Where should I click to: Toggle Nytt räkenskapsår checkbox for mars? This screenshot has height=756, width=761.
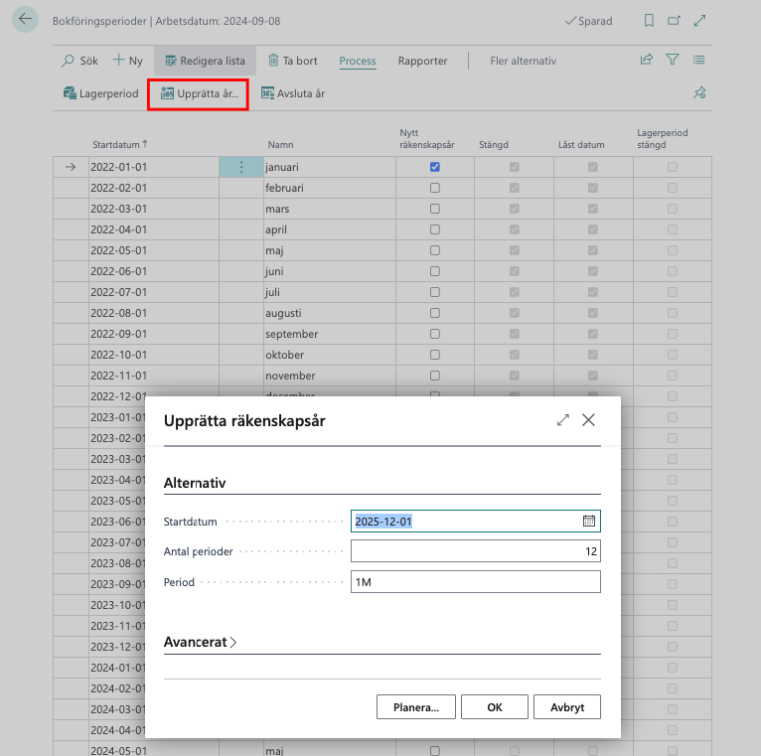(434, 209)
